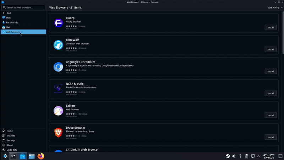
Task: Install LibreWolf
Action: pyautogui.click(x=271, y=49)
